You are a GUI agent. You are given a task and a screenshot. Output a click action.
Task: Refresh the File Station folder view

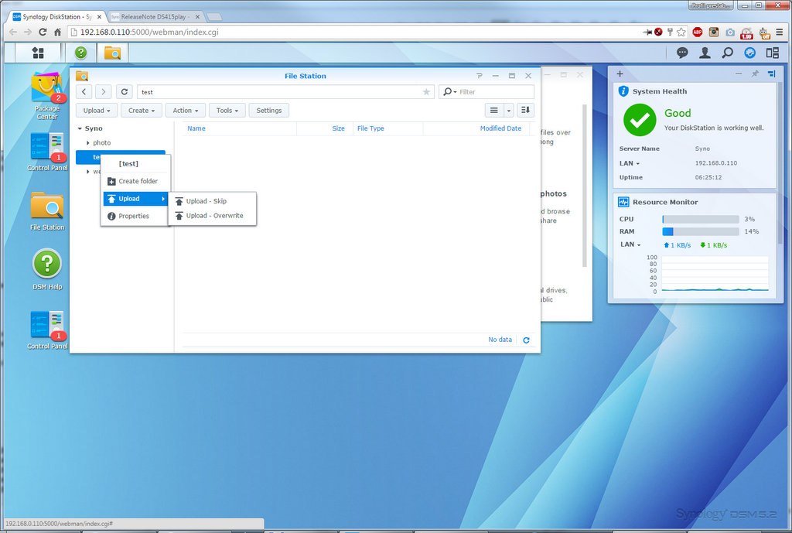(125, 91)
